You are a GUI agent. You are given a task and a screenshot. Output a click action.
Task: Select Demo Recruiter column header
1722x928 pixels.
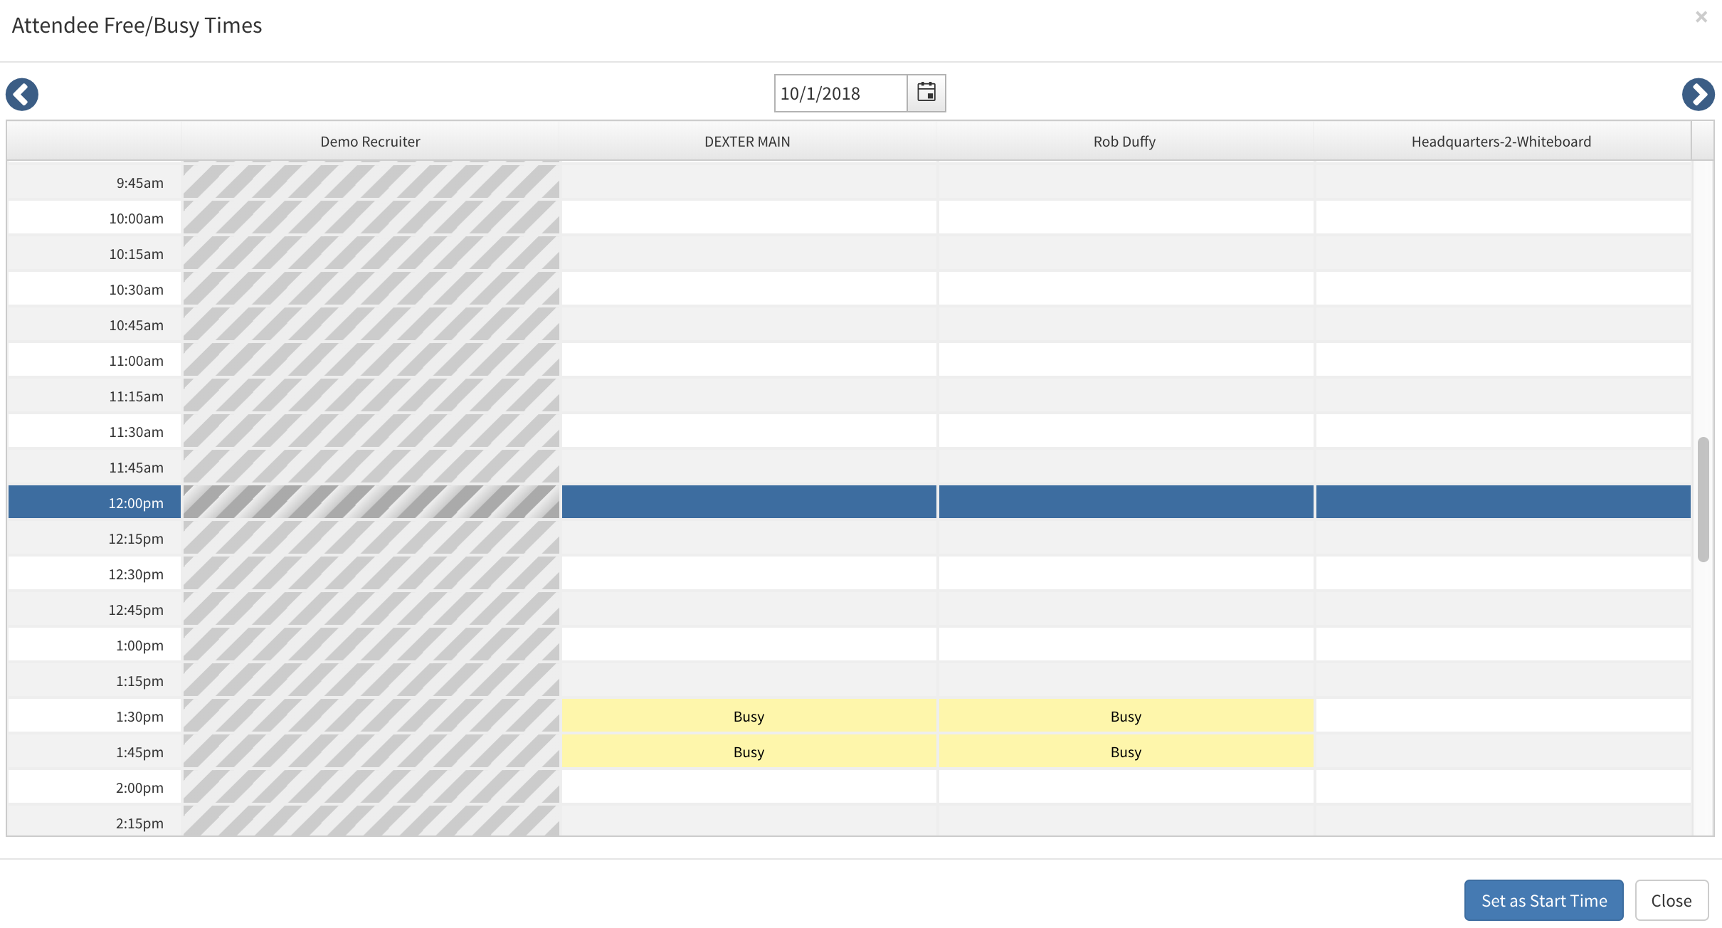click(x=370, y=141)
